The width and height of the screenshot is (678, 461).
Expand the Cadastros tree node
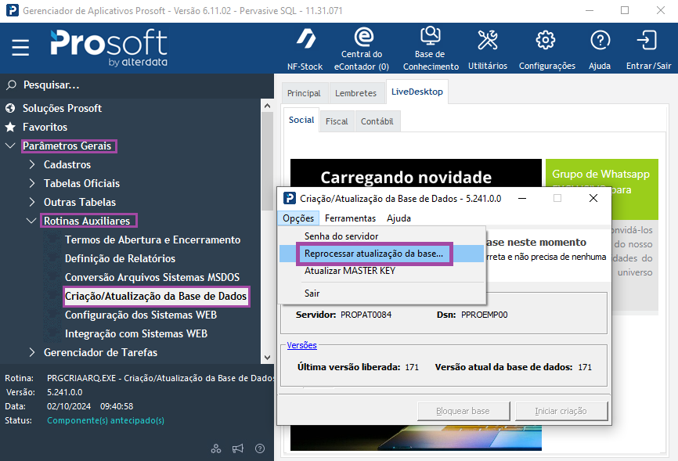point(32,164)
